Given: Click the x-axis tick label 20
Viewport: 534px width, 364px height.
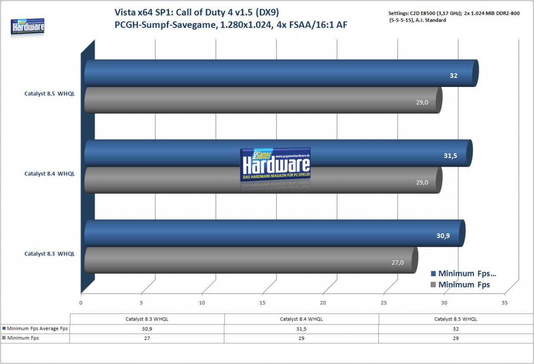Looking at the screenshot, I should pos(323,303).
